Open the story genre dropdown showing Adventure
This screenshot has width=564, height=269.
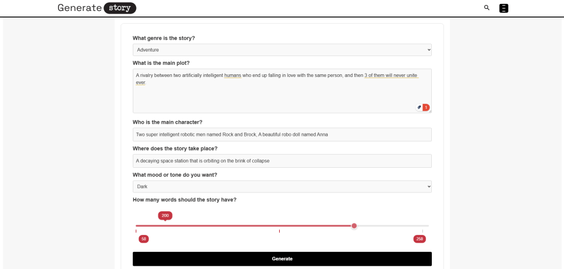point(282,50)
